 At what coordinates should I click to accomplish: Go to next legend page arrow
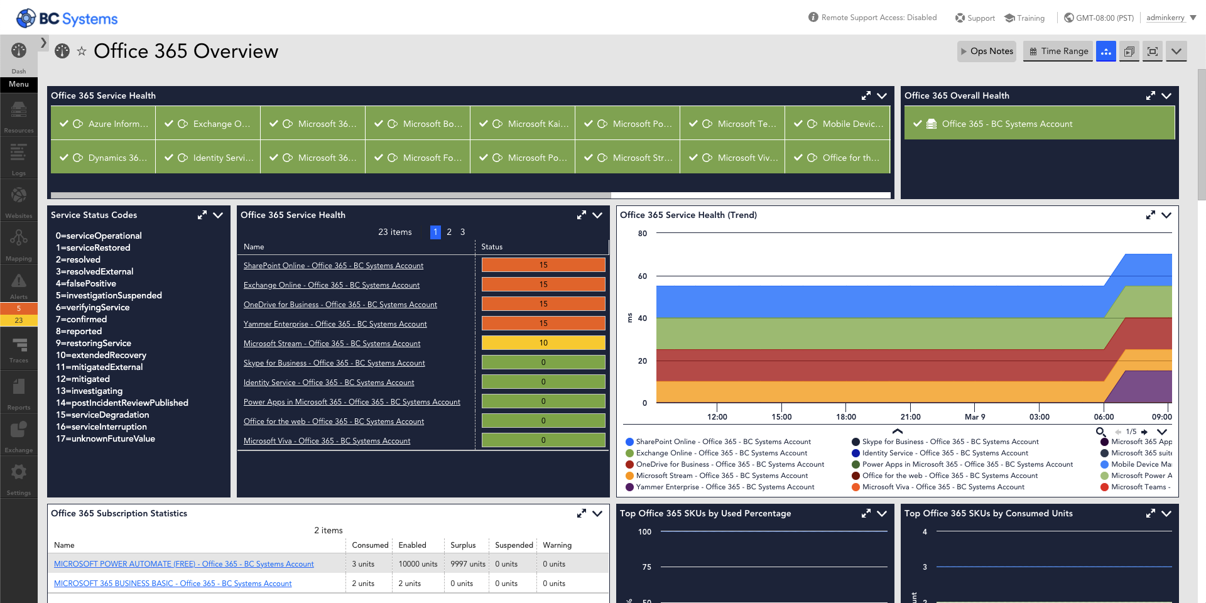click(1144, 432)
